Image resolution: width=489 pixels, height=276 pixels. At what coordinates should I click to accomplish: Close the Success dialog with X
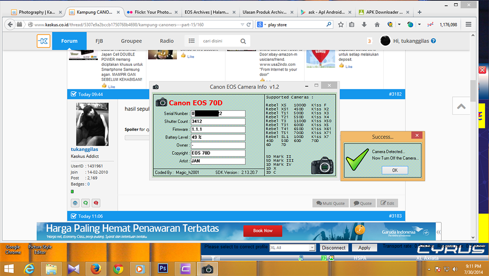tap(417, 135)
